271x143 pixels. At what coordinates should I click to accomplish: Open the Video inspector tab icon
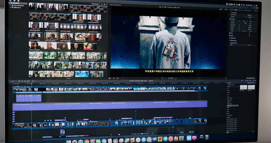[231, 10]
